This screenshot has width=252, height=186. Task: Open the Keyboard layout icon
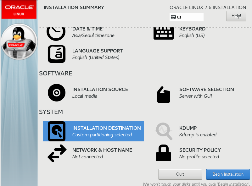[x=164, y=33]
